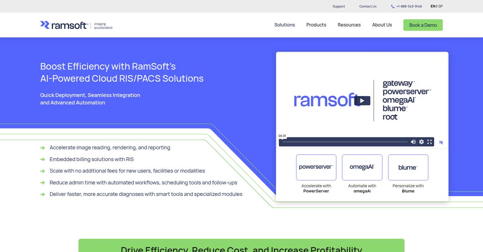
Task: Click the 'Boost Efficiency with RamSoft's' headline
Action: 108,66
